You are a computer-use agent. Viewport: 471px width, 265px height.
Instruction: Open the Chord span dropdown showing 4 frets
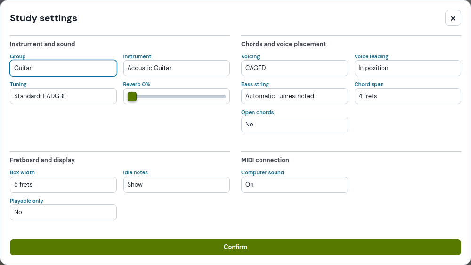pyautogui.click(x=407, y=96)
